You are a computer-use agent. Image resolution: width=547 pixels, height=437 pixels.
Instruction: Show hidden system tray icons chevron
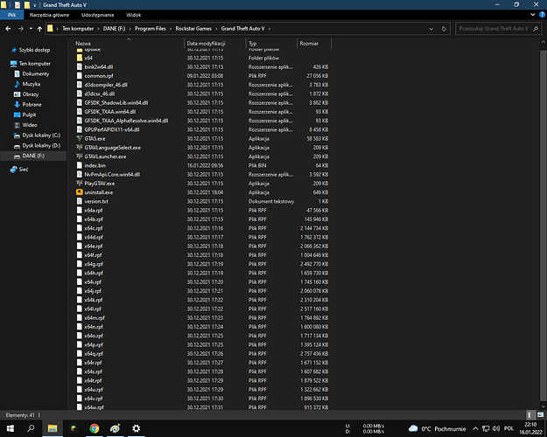tap(475, 428)
